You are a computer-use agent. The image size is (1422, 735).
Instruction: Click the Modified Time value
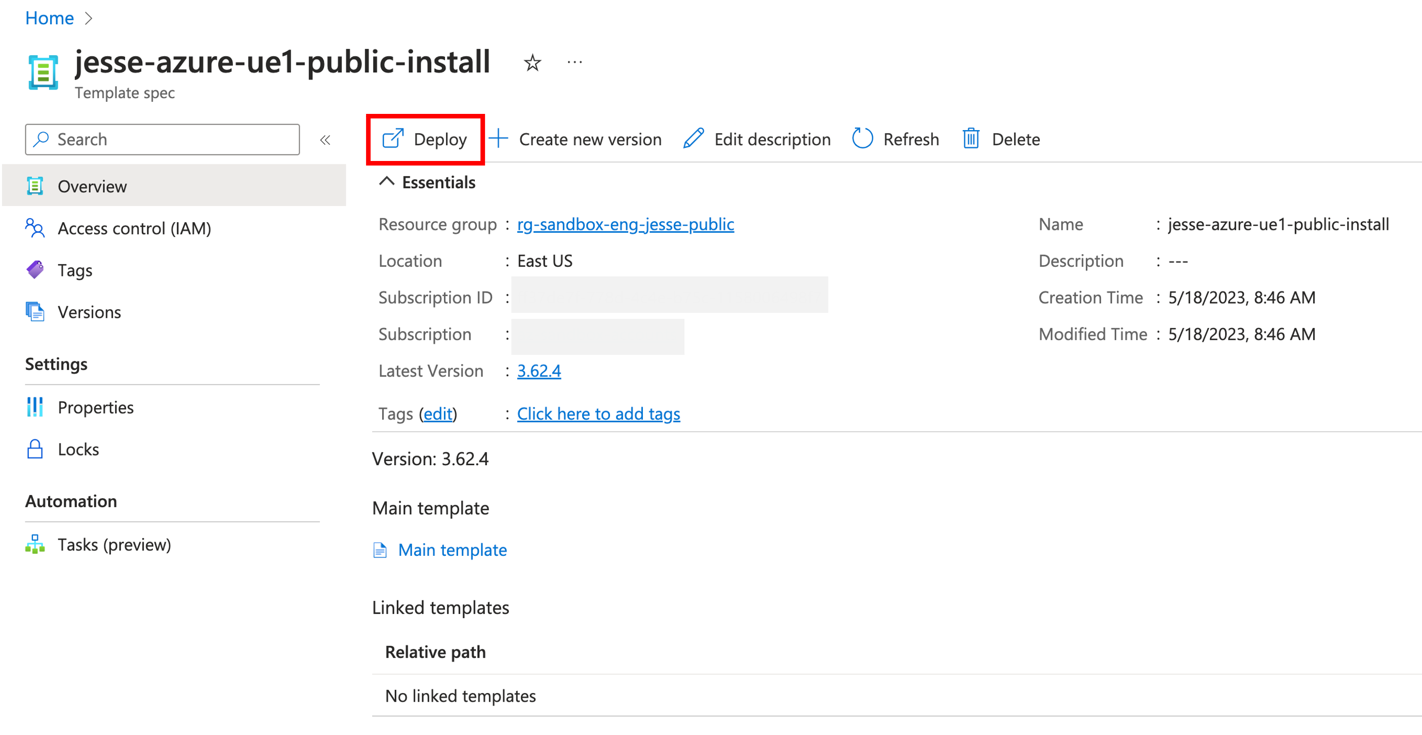point(1241,334)
